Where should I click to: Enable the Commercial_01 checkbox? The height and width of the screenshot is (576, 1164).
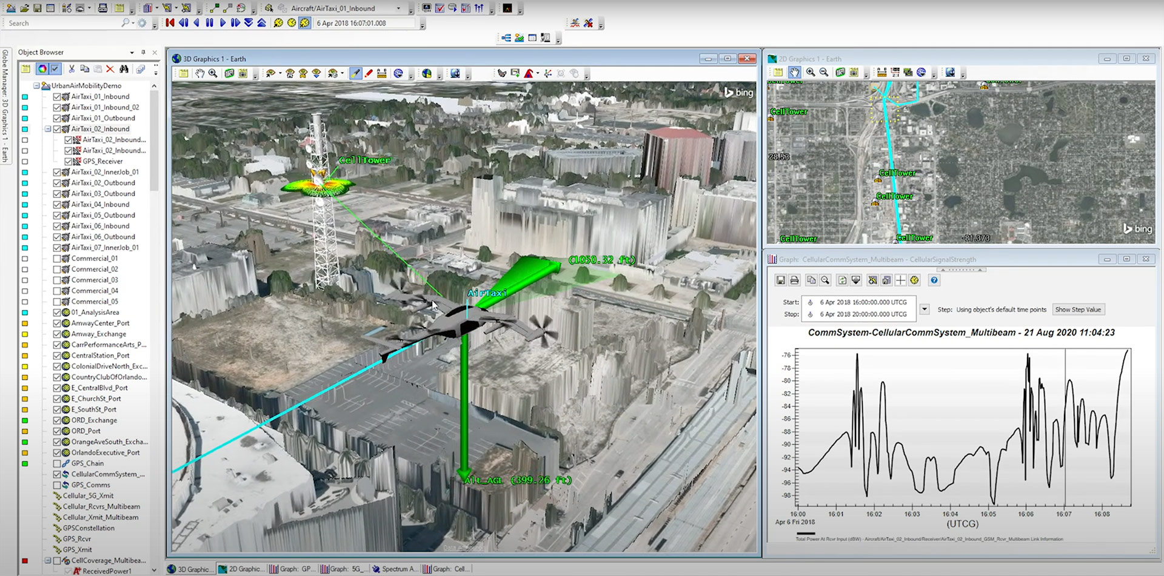point(57,259)
